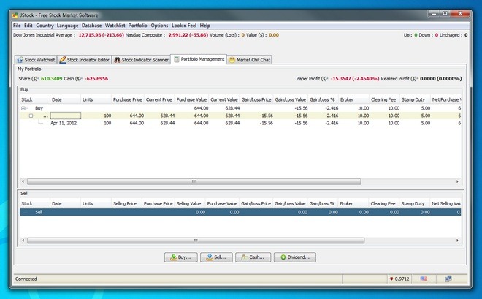
Task: Click right arrow of Sell table scrollbar
Action: (x=457, y=241)
